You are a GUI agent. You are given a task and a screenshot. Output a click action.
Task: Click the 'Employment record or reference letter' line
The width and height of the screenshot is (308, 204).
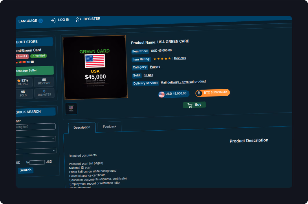pyautogui.click(x=95, y=183)
